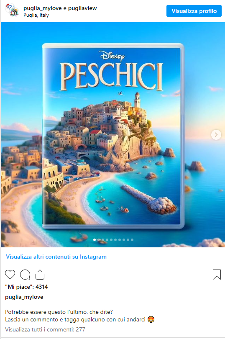Click the Visualizza profilo button
225x339 pixels.
click(x=194, y=11)
